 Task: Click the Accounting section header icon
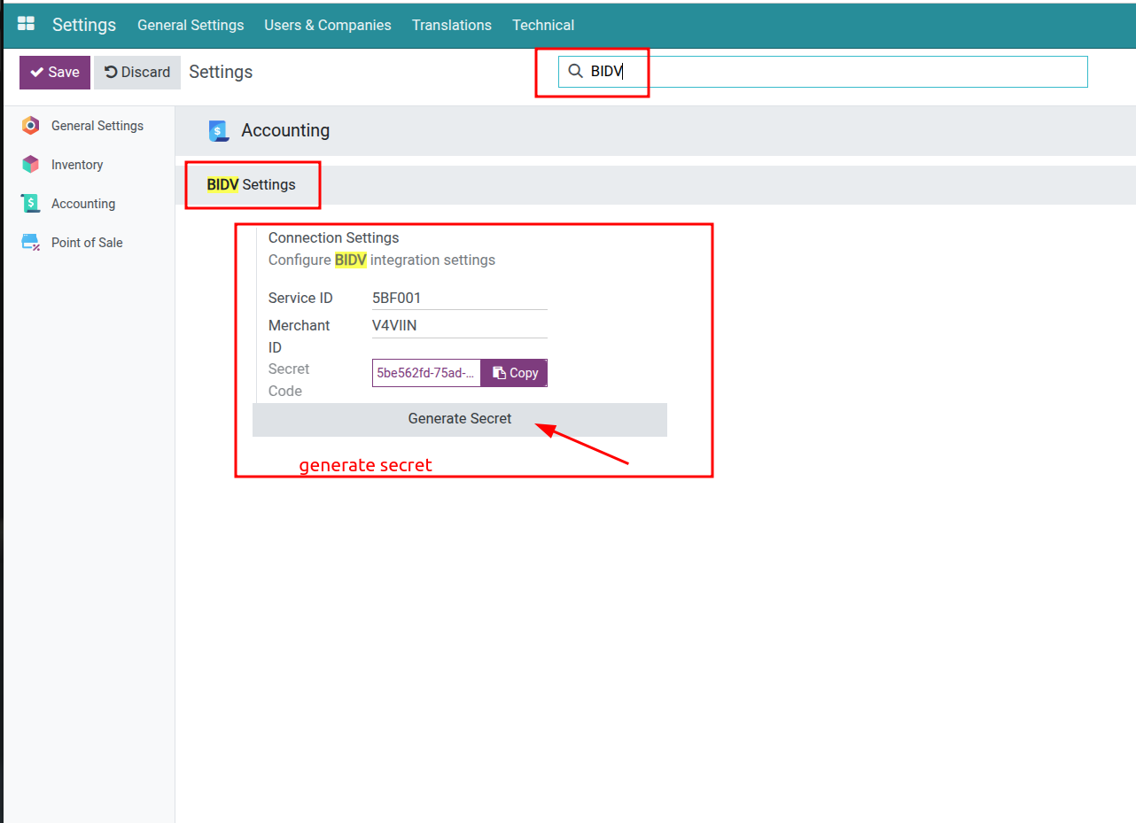[219, 130]
